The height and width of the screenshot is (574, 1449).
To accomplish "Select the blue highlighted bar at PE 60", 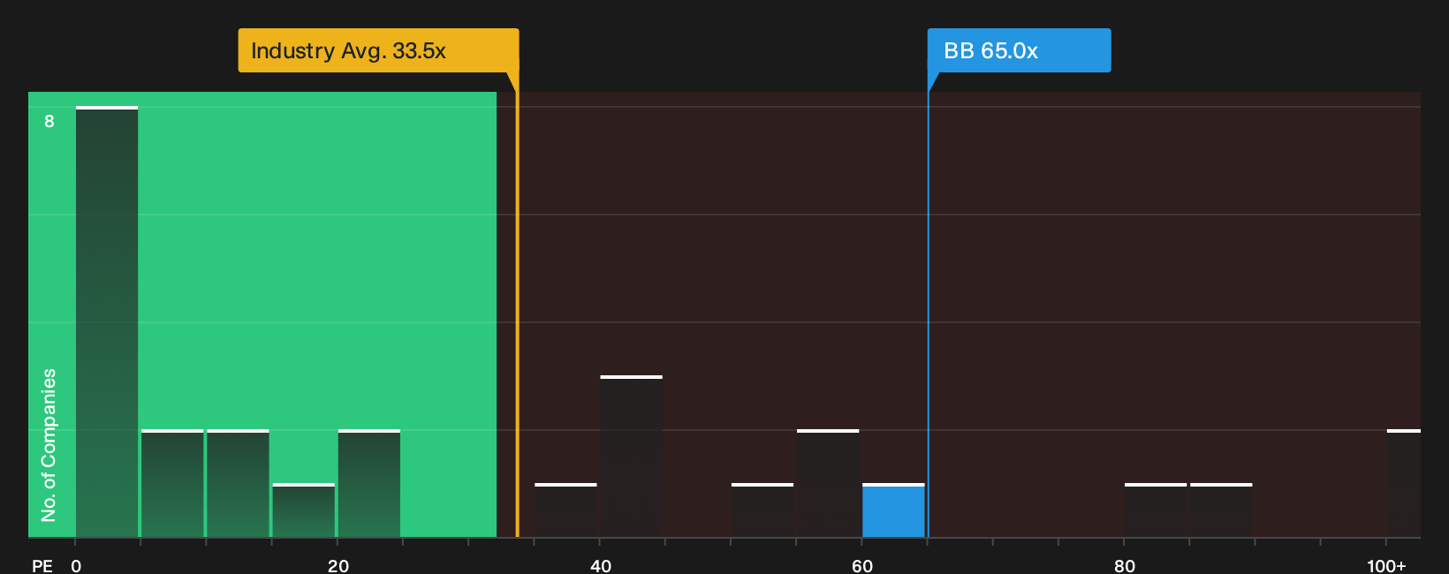I will click(893, 510).
